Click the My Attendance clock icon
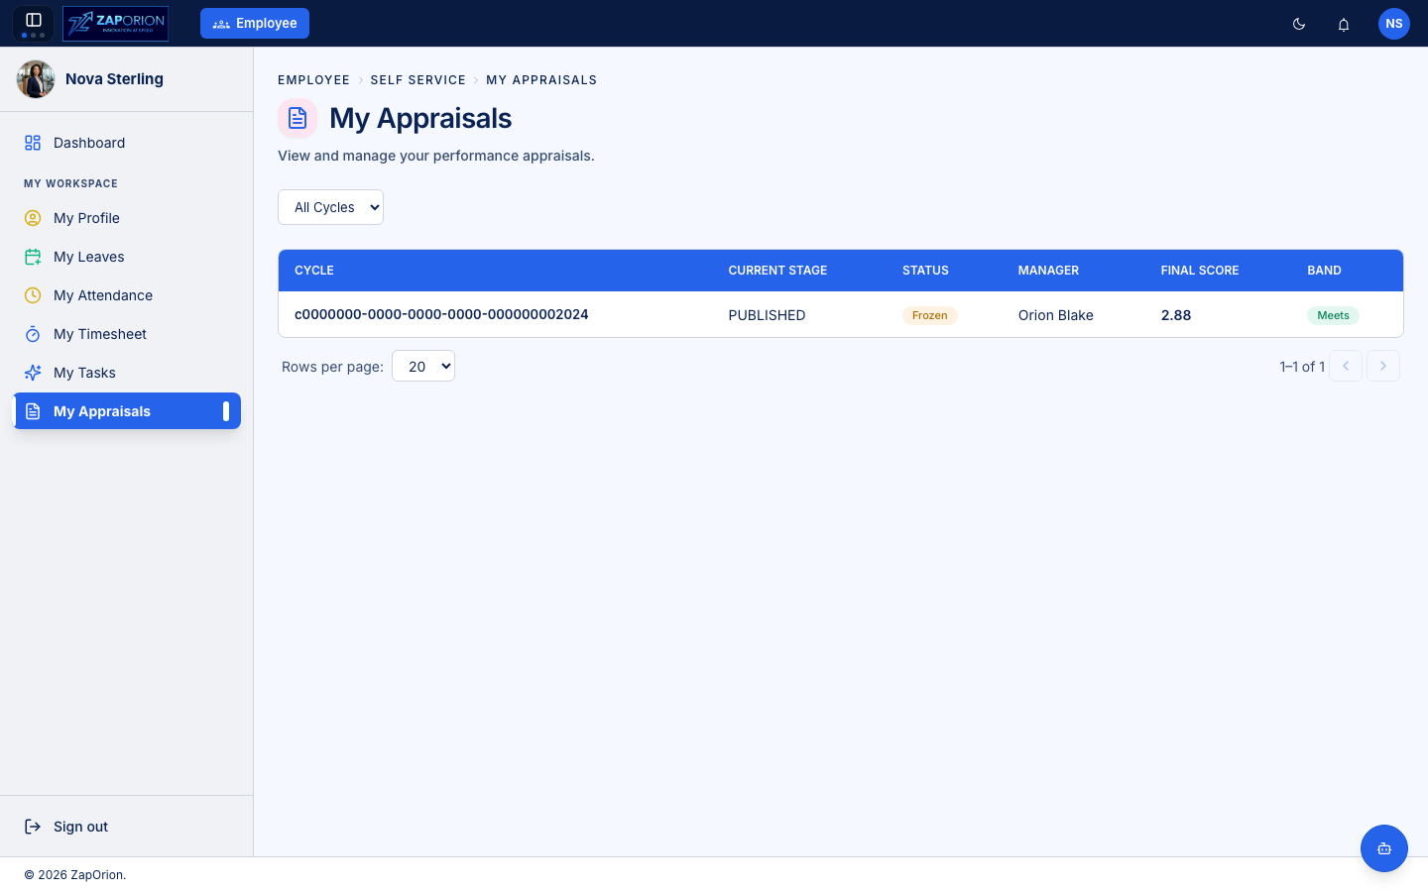1428x892 pixels. click(33, 295)
